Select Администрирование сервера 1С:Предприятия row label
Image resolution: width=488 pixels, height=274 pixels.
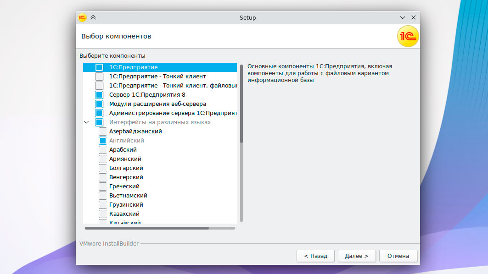tap(173, 113)
